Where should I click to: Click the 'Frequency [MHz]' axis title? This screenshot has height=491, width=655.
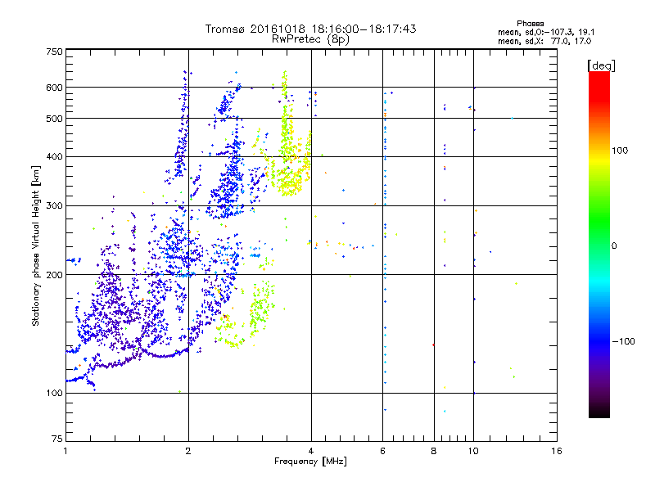(310, 462)
